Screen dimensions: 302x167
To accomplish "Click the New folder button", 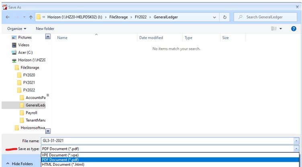I will click(45, 29).
